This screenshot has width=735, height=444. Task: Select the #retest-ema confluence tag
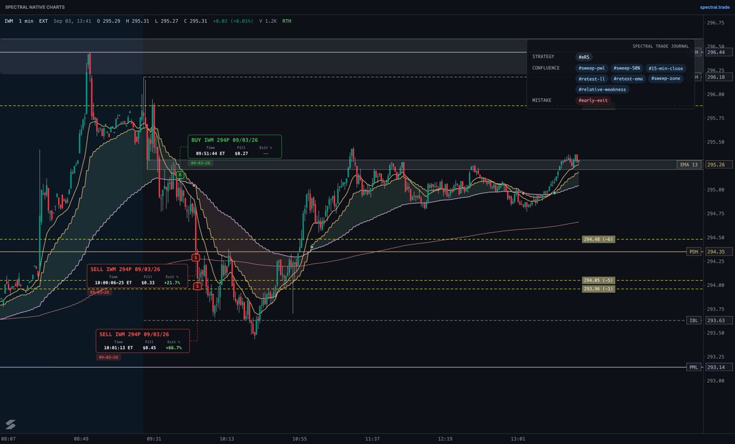point(628,79)
